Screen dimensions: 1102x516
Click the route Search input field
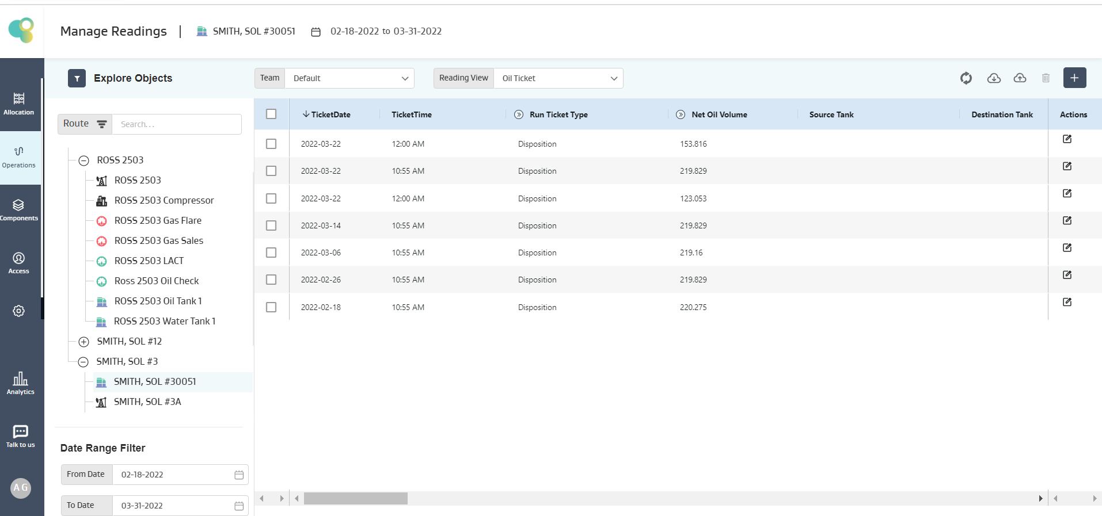(x=176, y=124)
